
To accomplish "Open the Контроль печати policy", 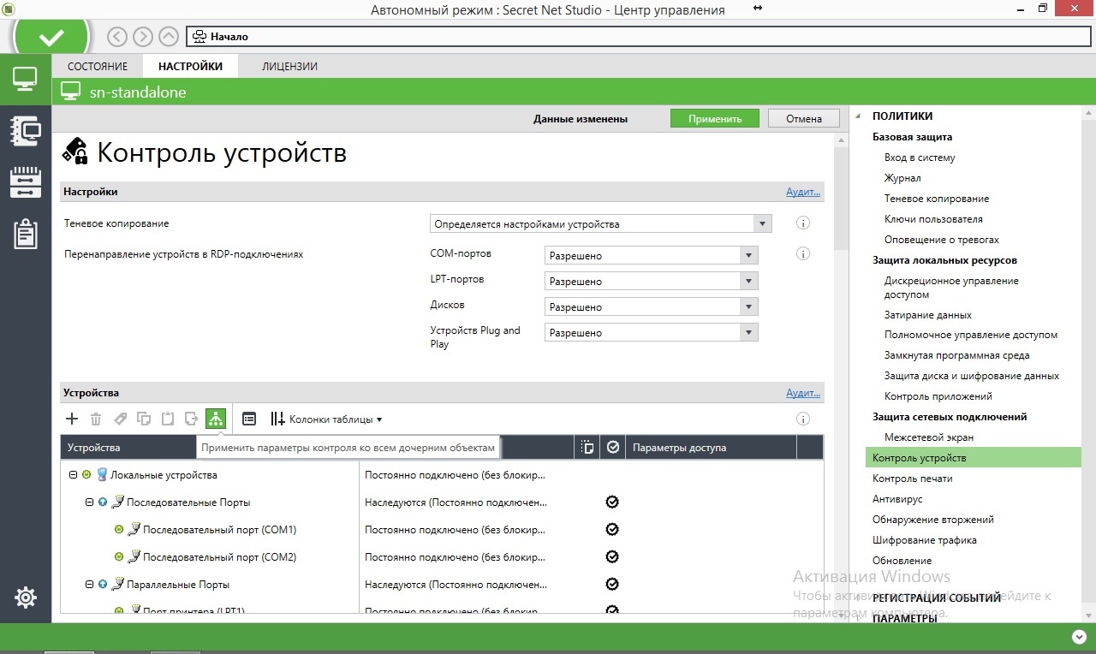I will (913, 479).
